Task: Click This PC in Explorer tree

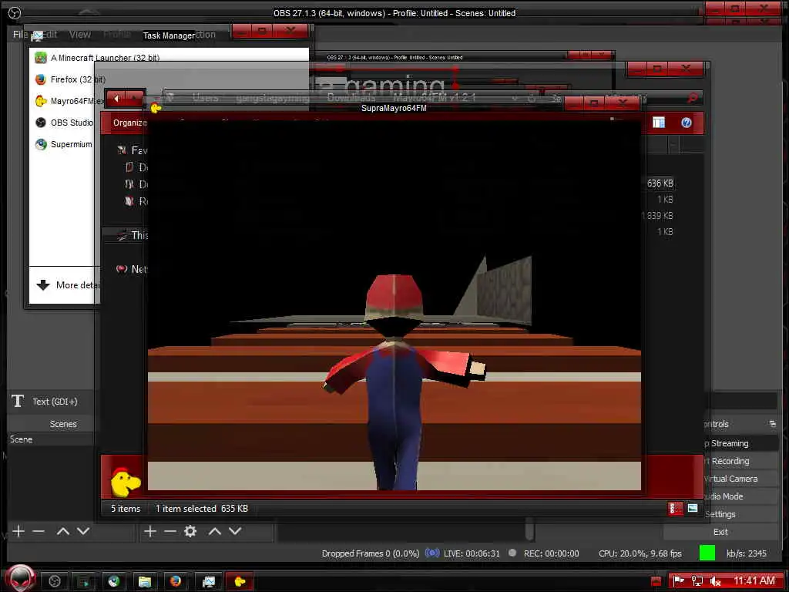Action: (x=133, y=235)
